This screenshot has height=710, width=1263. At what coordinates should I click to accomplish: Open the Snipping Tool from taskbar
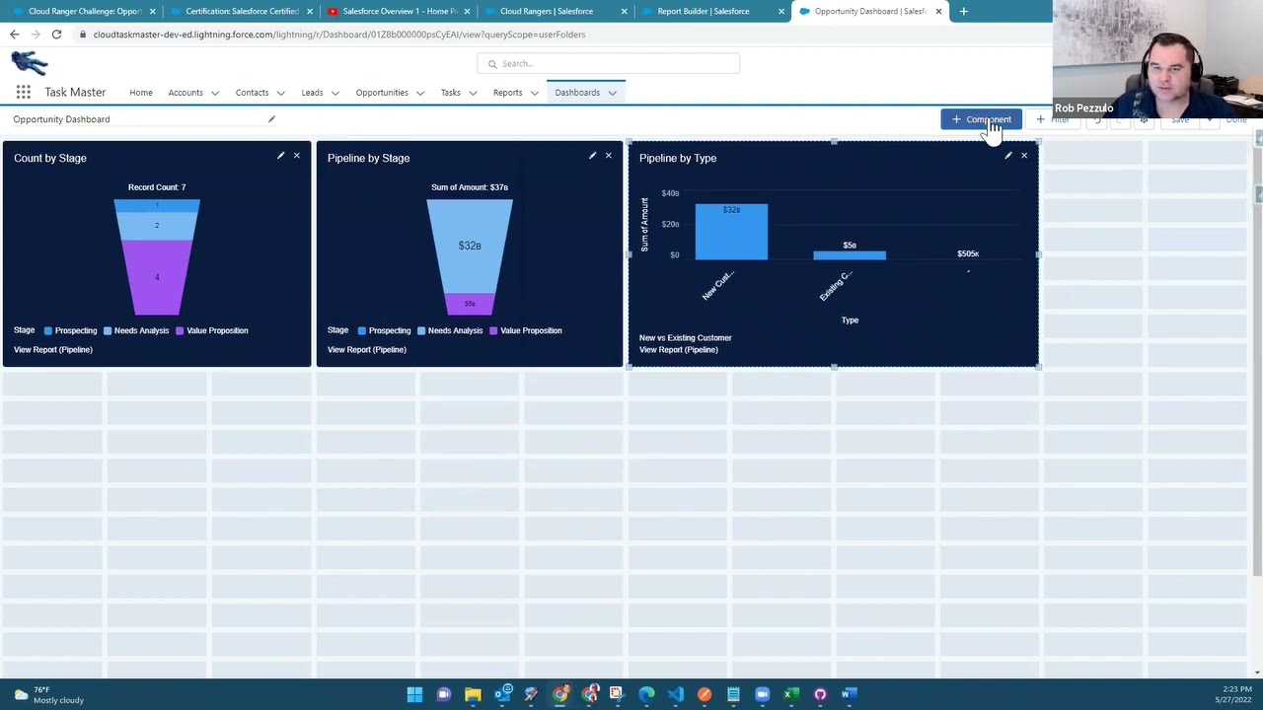coord(617,694)
